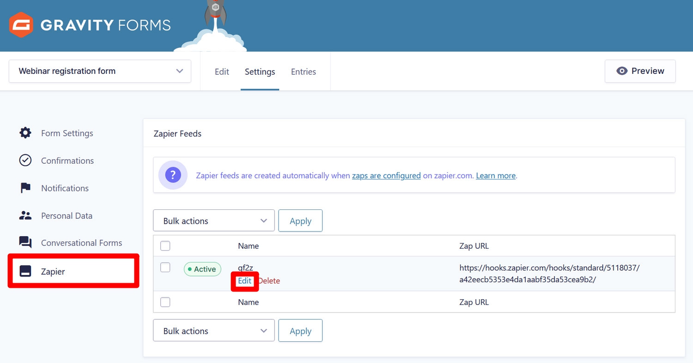Click the eye icon in Preview button
The image size is (693, 363).
[x=622, y=71]
